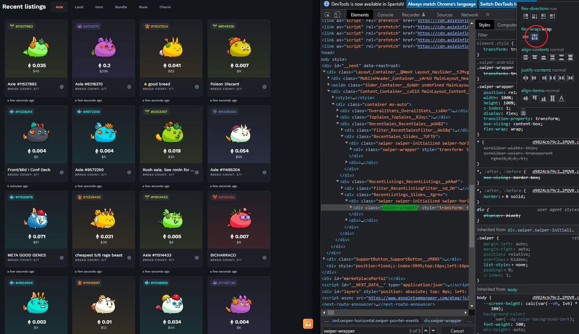The image size is (579, 334).
Task: Expand the MobileHeader_Container div node
Action: pos(329,78)
